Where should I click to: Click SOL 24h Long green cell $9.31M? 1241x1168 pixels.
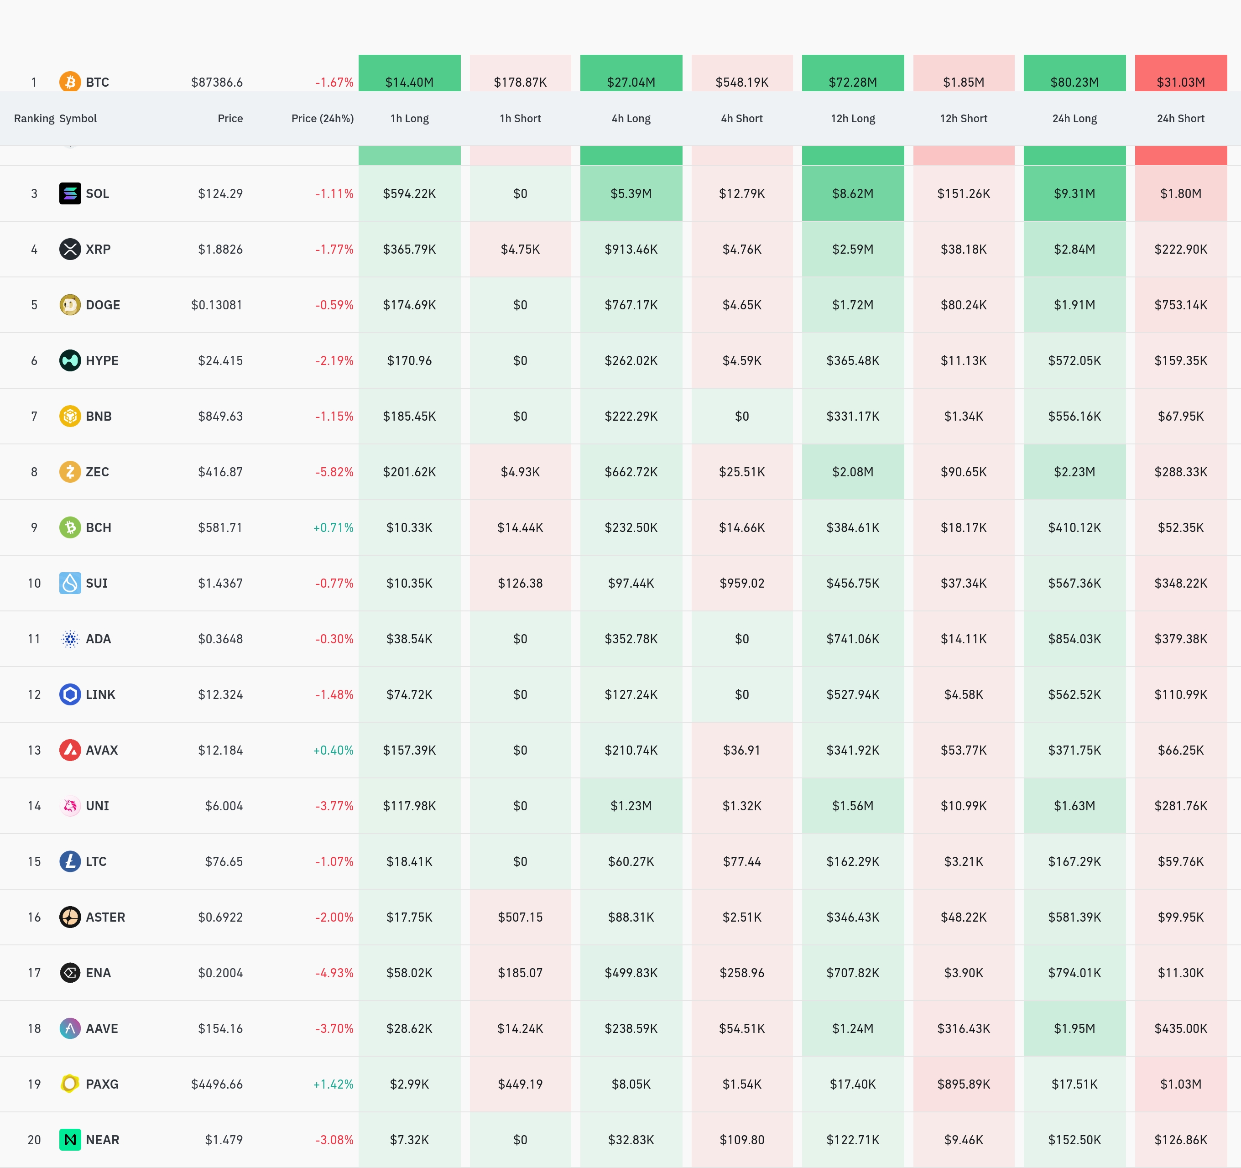pos(1074,193)
